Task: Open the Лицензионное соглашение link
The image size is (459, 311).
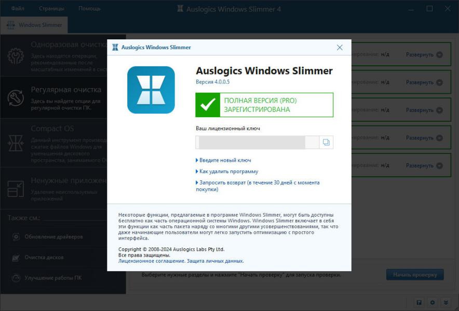Action: [152, 261]
